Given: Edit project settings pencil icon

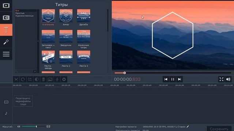Looking at the screenshot, I should pos(188,127).
